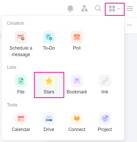Click the three-dot more options button
Screen dimensions: 137x142
[130, 25]
